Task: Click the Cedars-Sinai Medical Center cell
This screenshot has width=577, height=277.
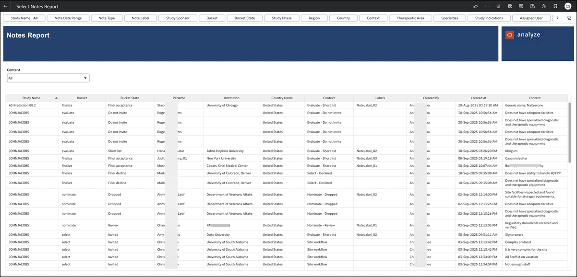Action: (231, 165)
